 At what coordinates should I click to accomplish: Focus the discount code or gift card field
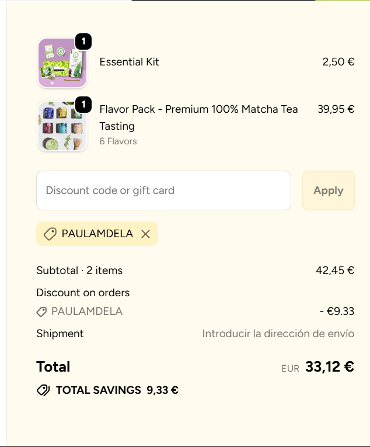tap(163, 190)
